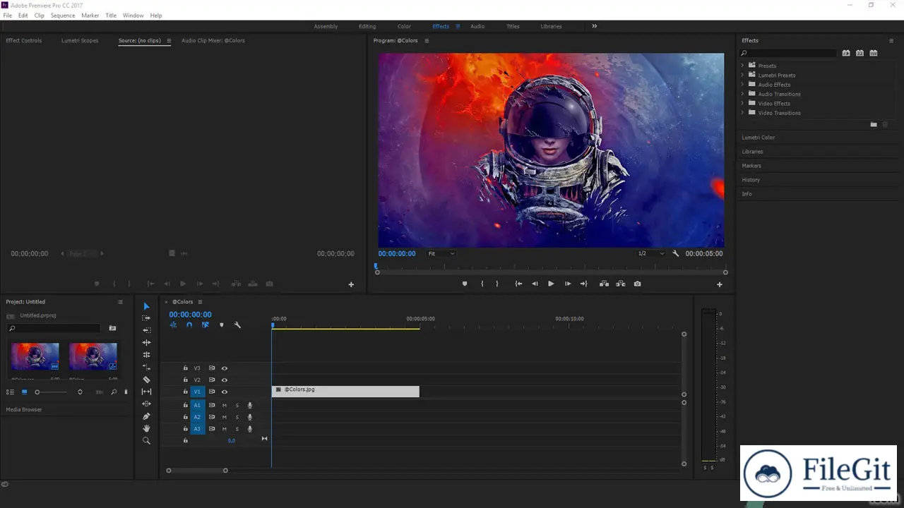Open the Effect Controls tab
Viewport: 904px width, 508px height.
(x=24, y=40)
